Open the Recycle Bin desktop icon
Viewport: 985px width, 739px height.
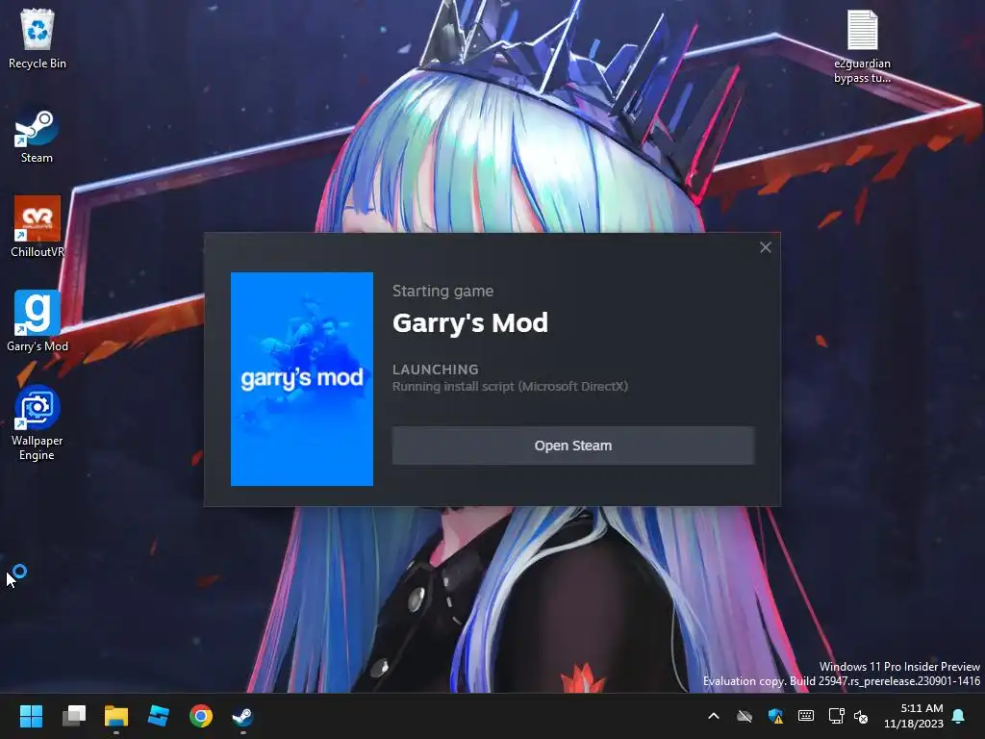38,38
